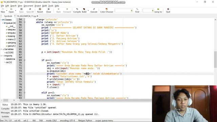Toggle the code fold marker at line 81

(24, 93)
